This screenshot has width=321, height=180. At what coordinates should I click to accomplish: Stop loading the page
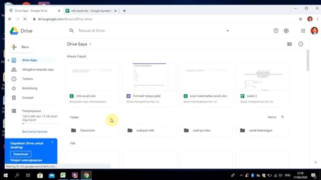tap(25, 19)
